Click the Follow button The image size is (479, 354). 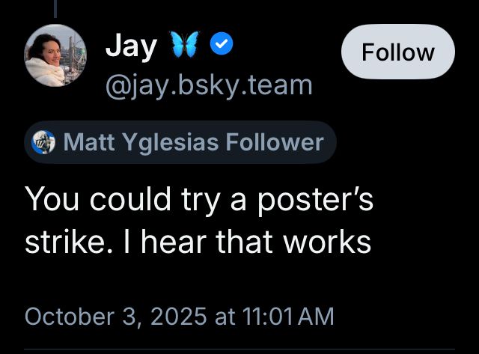[x=397, y=52]
